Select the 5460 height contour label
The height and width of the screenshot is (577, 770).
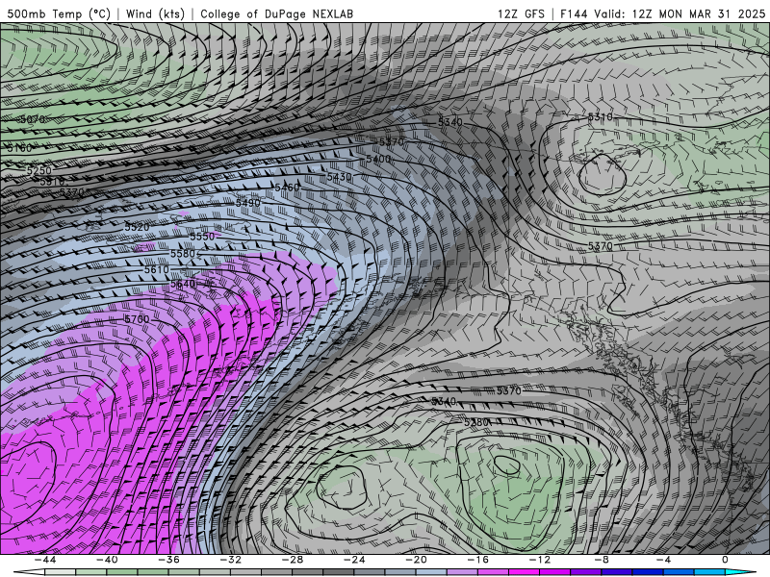tap(287, 188)
